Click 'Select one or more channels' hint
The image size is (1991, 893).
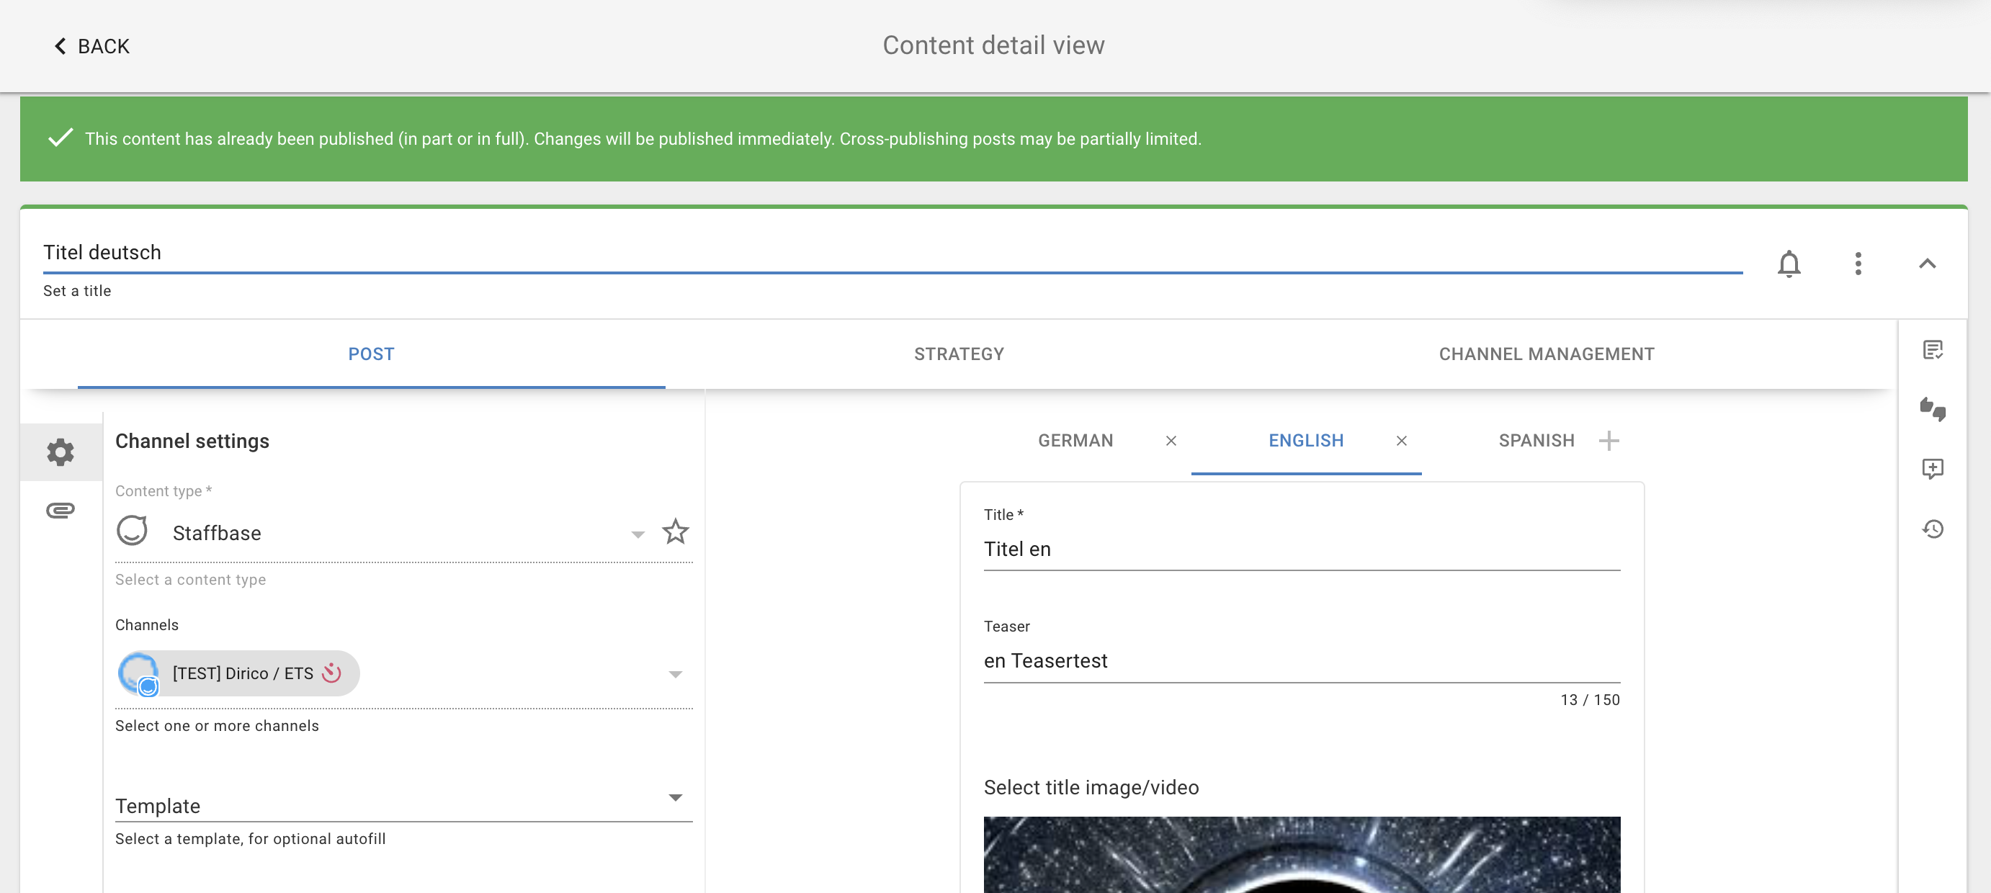(x=218, y=726)
